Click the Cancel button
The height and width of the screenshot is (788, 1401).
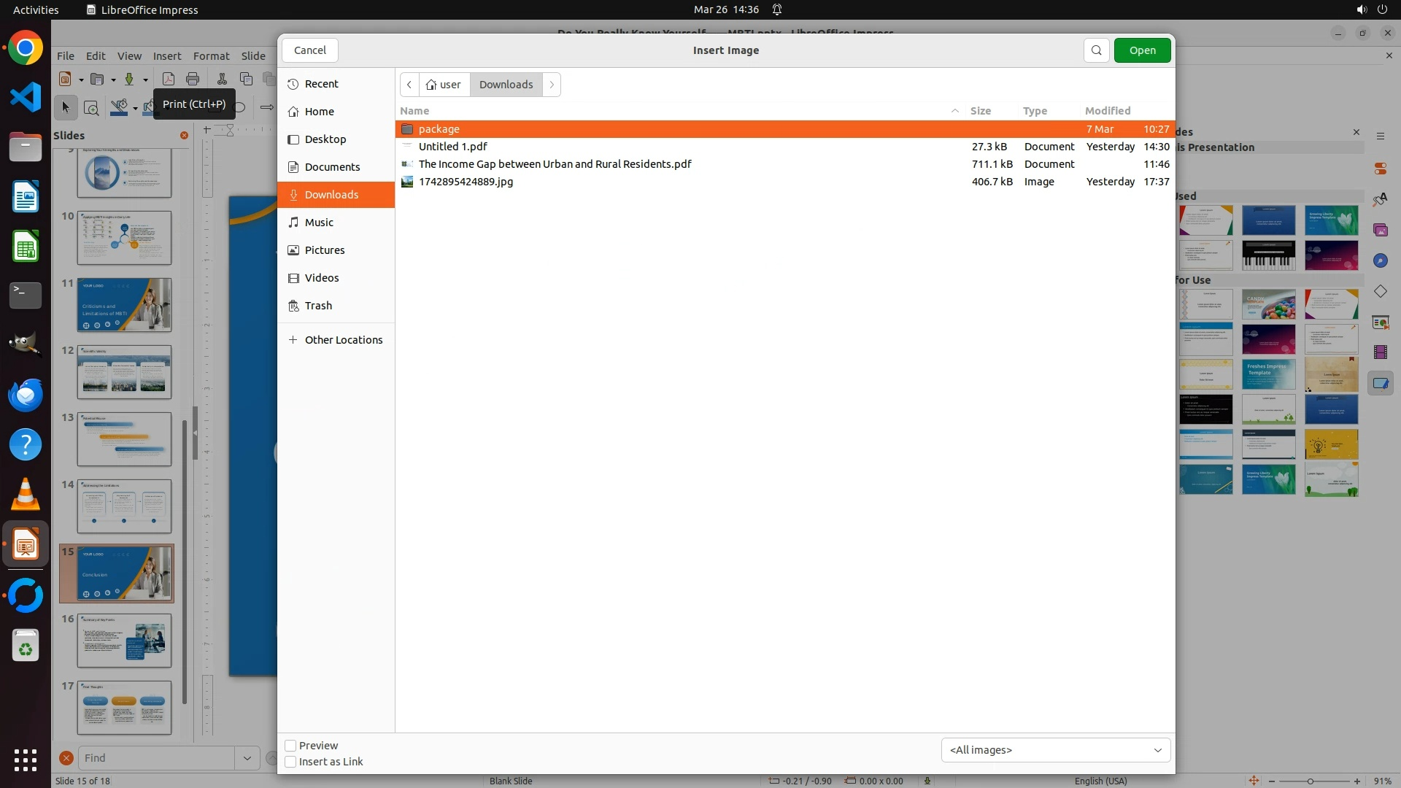coord(309,50)
